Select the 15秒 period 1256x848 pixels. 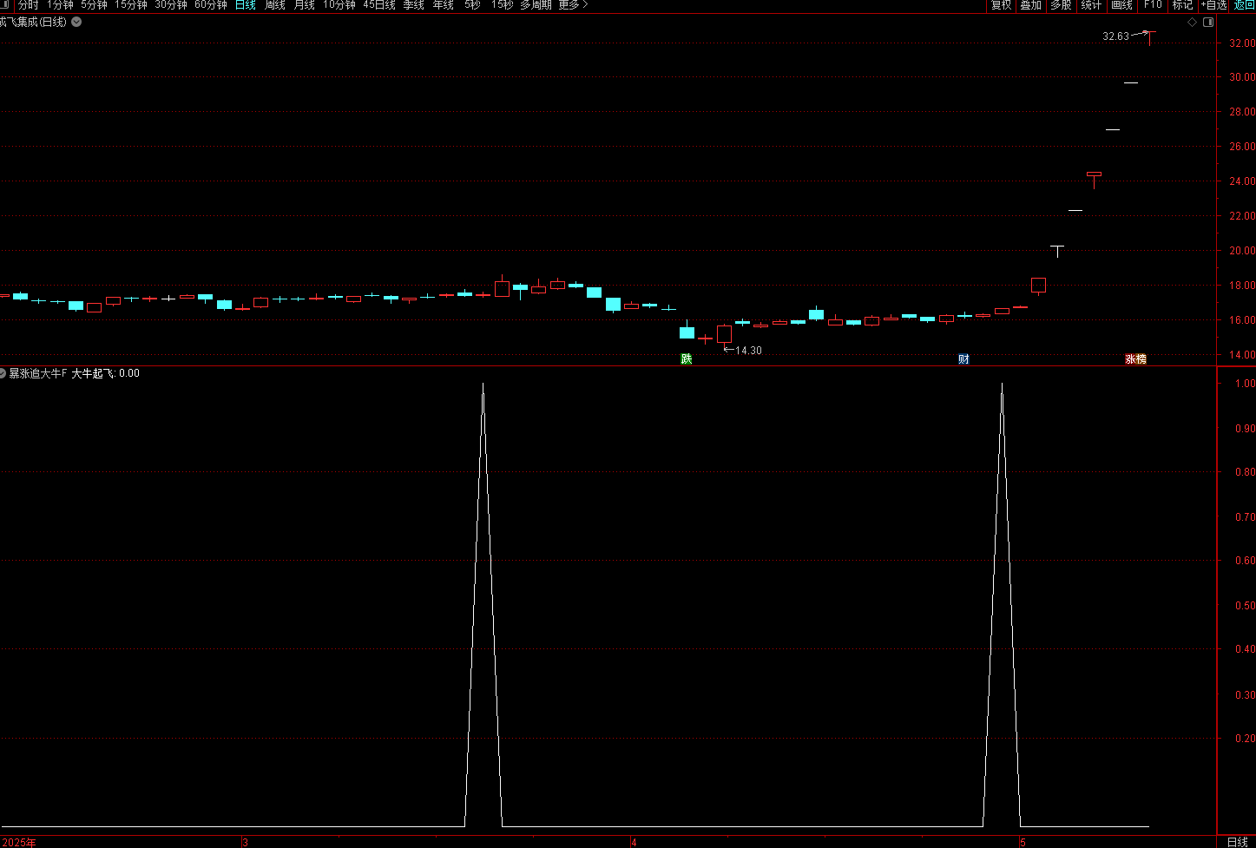tap(502, 5)
